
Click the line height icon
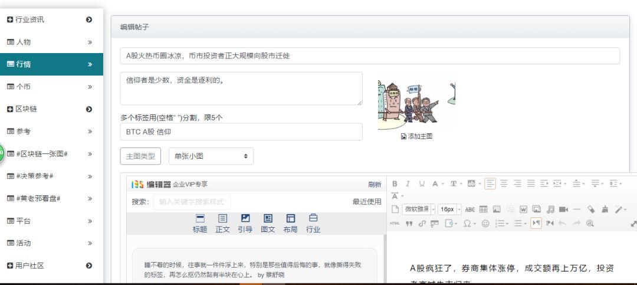coord(613,184)
